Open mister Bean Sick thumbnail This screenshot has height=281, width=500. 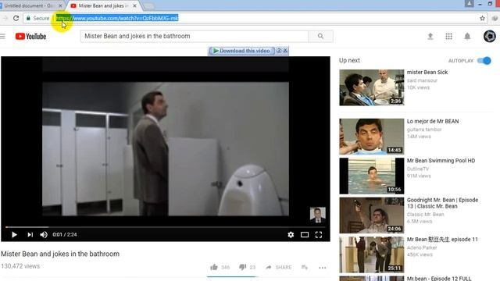372,87
